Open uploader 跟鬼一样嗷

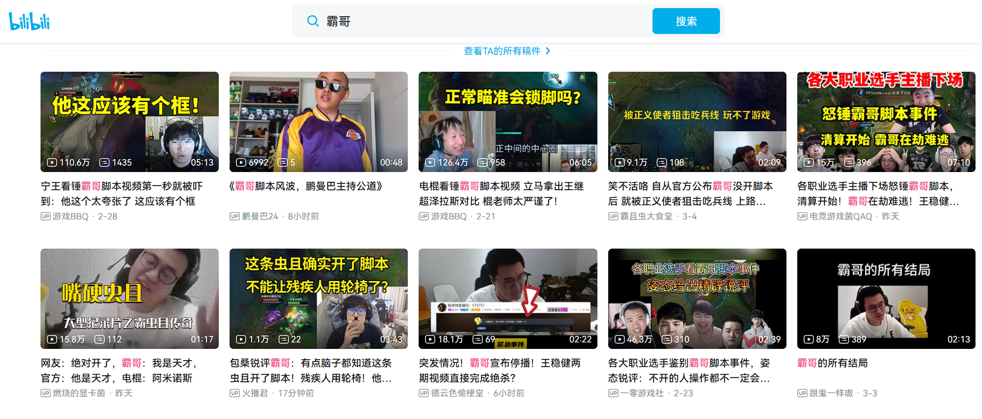tap(831, 393)
